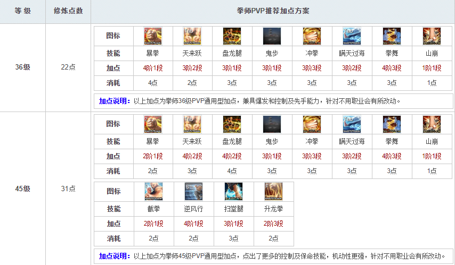Select the 22点 points cell
Screen dimensions: 455x265
[x=68, y=67]
